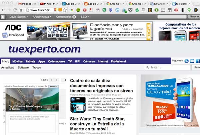Open the Internet section

click(103, 61)
